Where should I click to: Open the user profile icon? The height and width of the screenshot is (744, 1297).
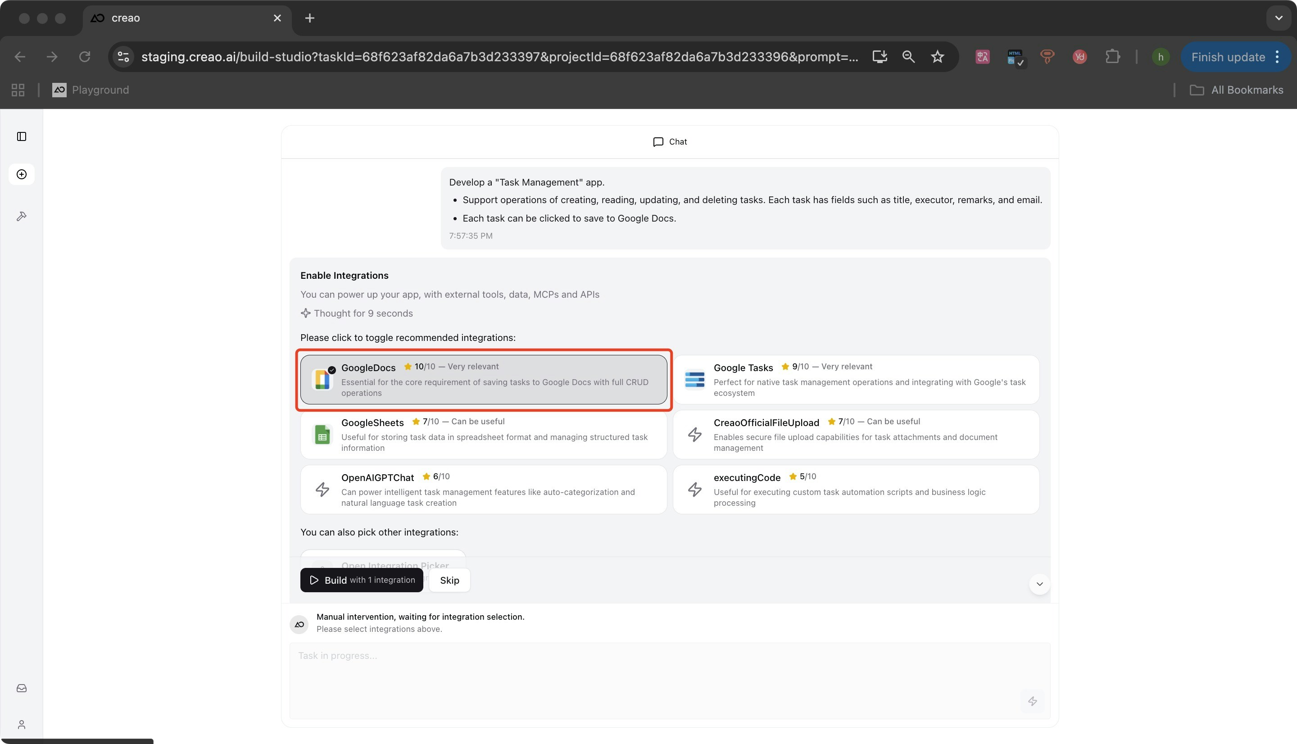[x=22, y=725]
